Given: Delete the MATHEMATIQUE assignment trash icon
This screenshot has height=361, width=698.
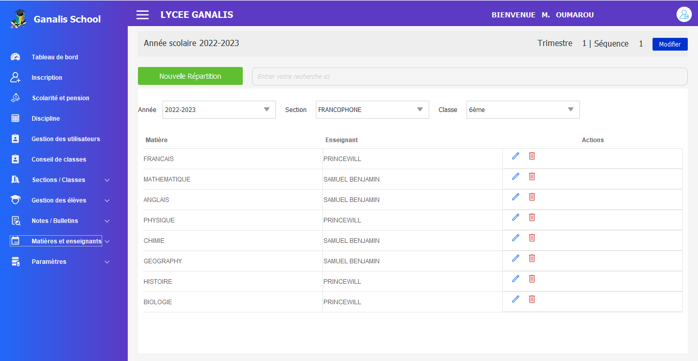Looking at the screenshot, I should 532,176.
